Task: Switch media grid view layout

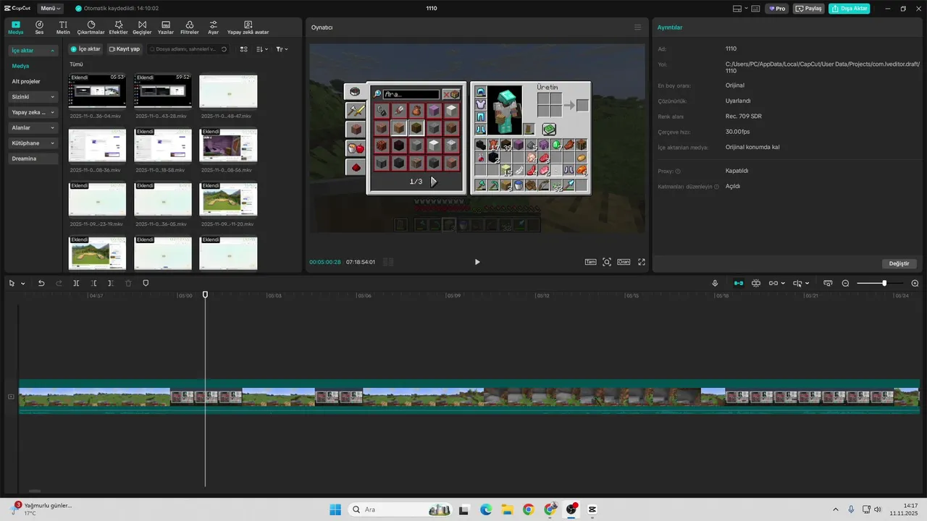Action: [x=244, y=49]
